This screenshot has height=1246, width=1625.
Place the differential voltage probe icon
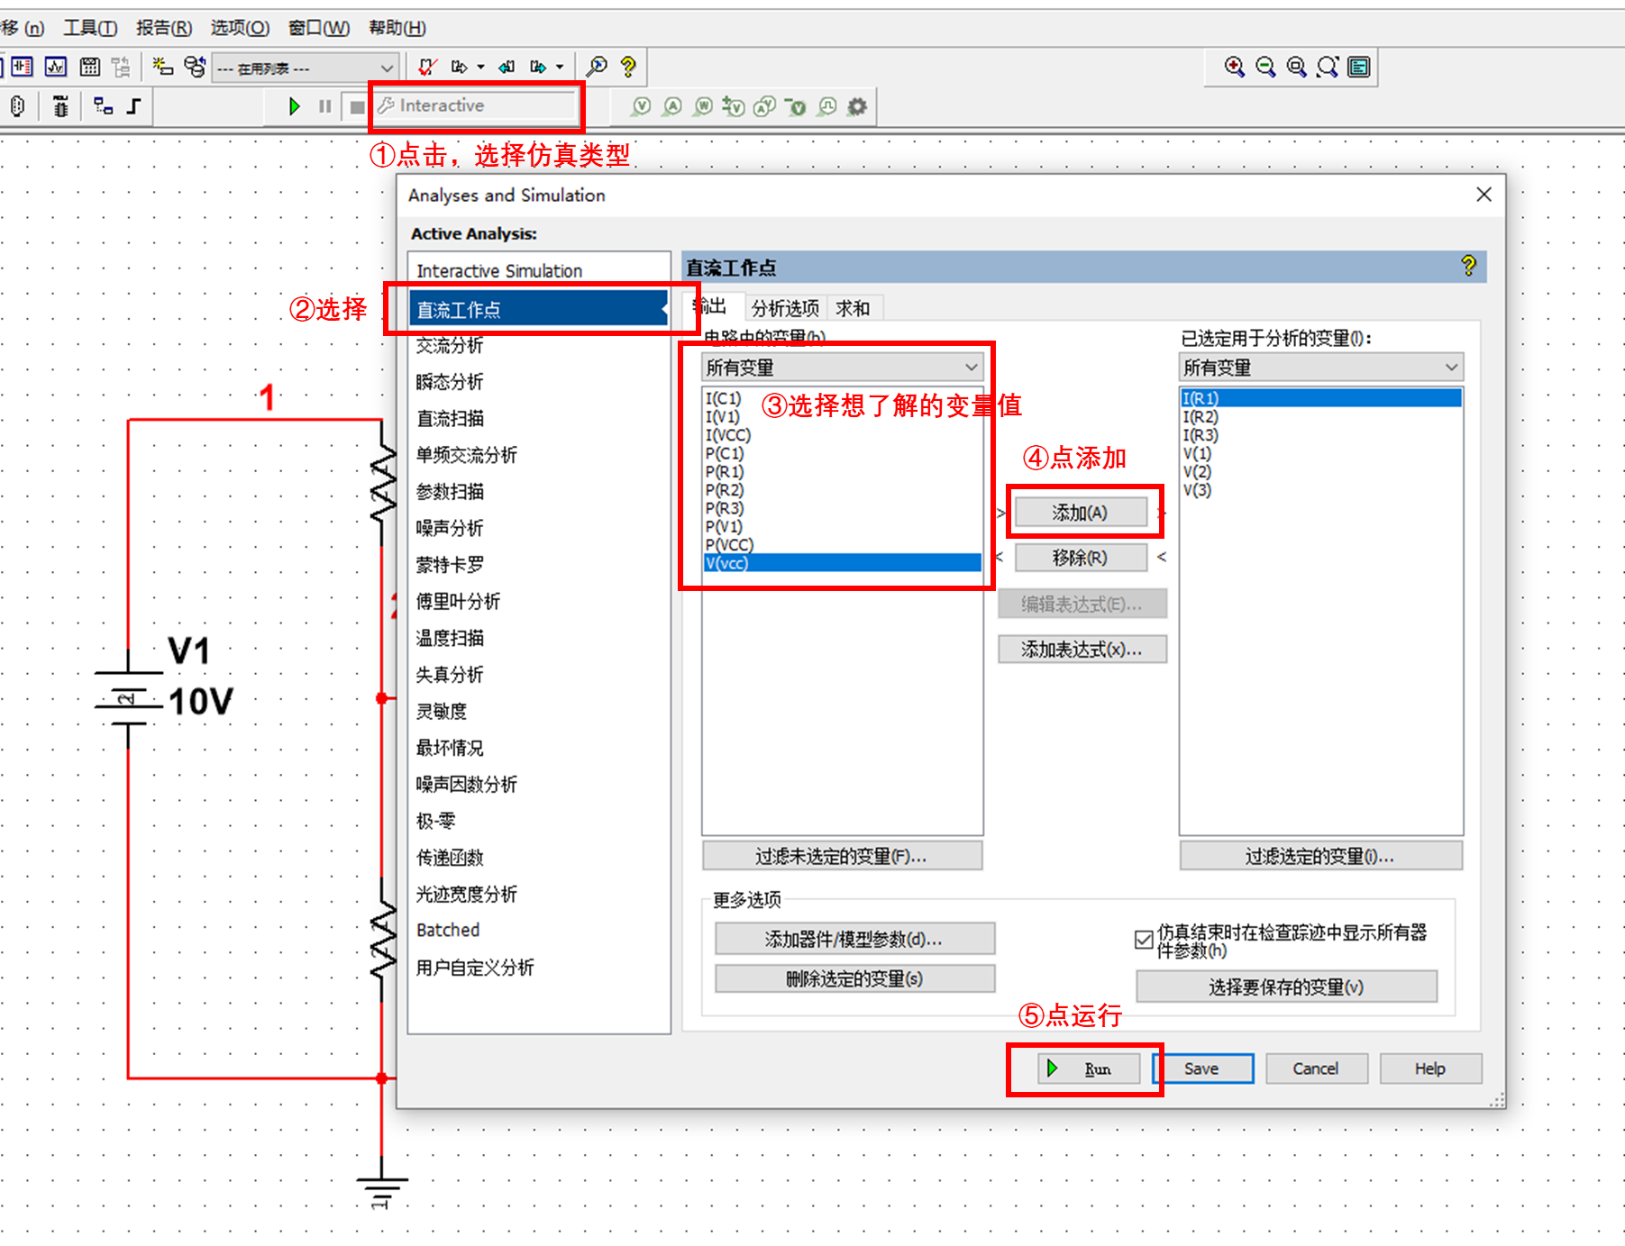point(733,106)
